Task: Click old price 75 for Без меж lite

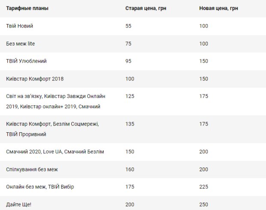Action: [128, 43]
